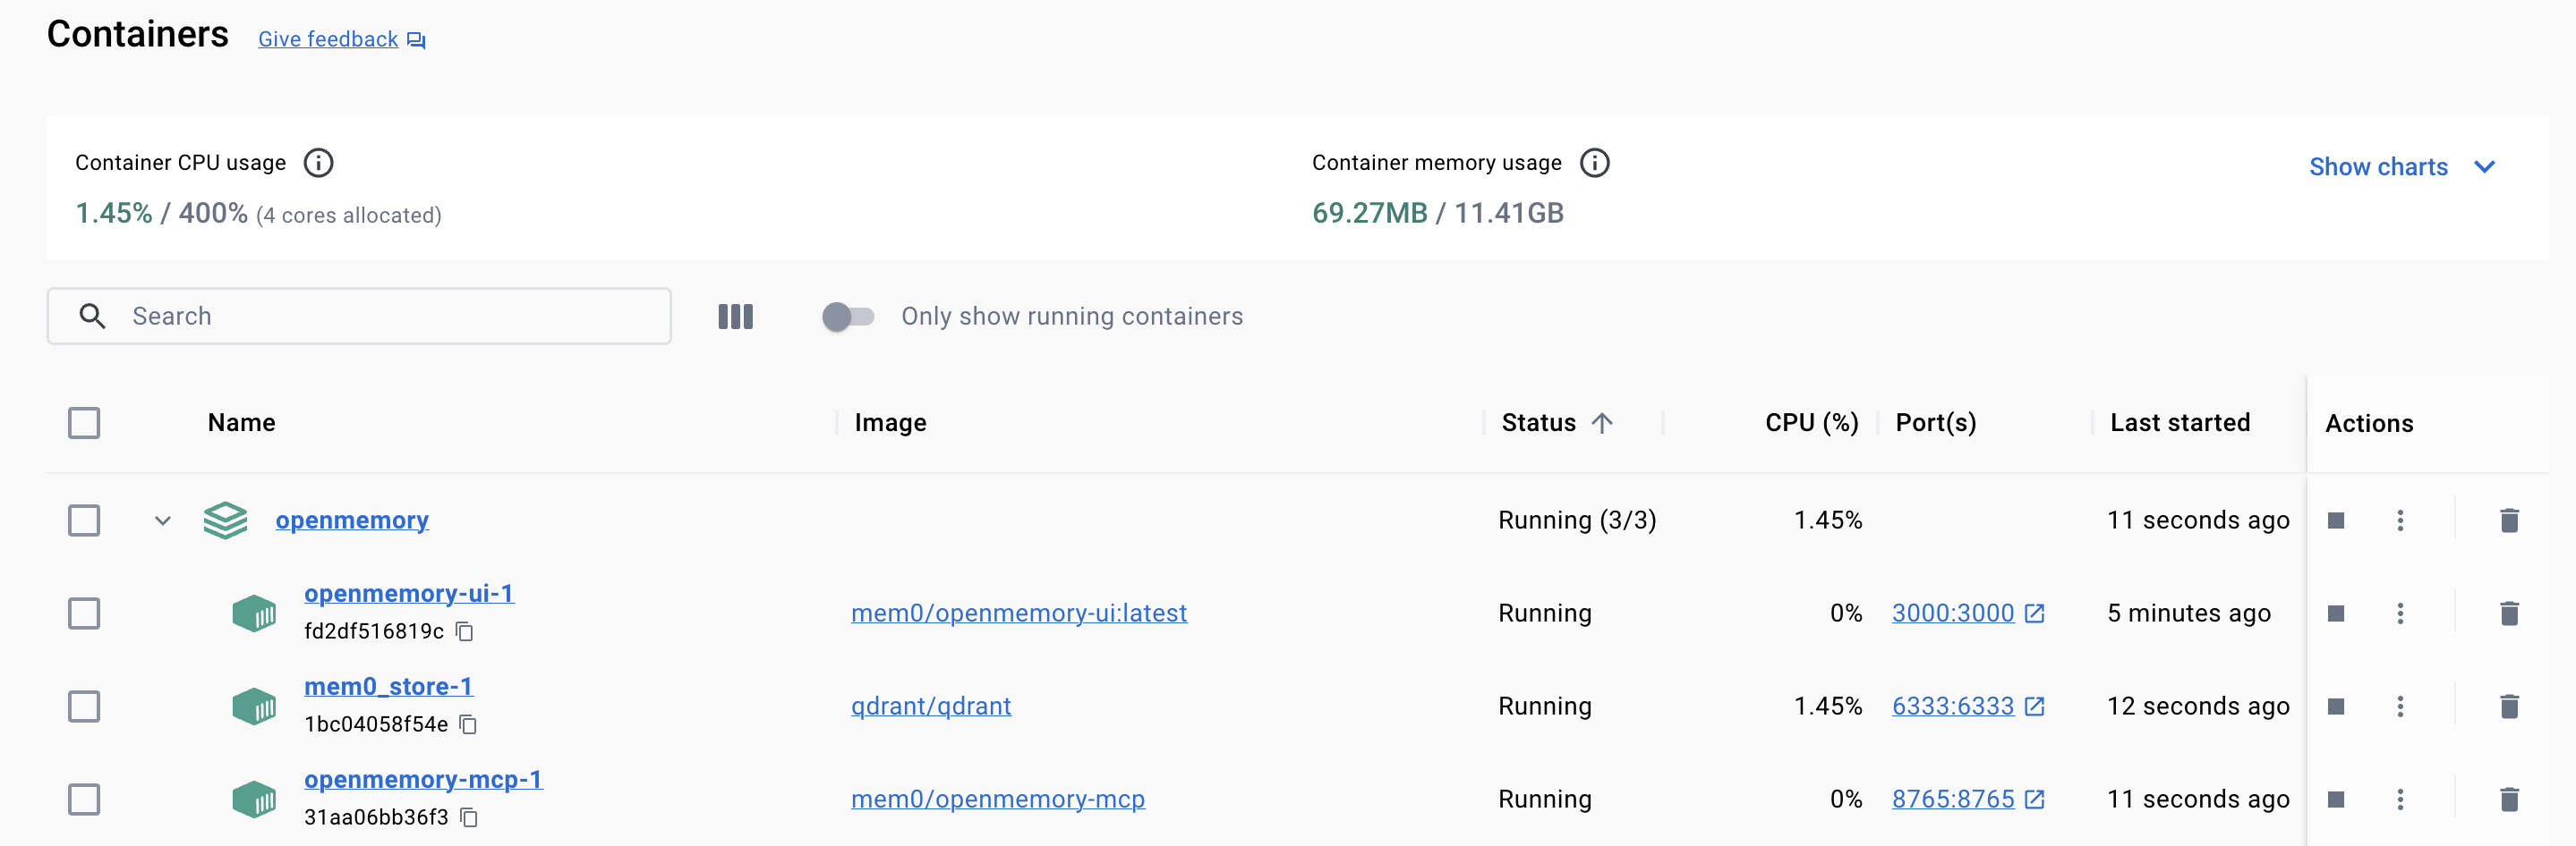
Task: Open more actions menu for openmemory stack
Action: [x=2400, y=520]
